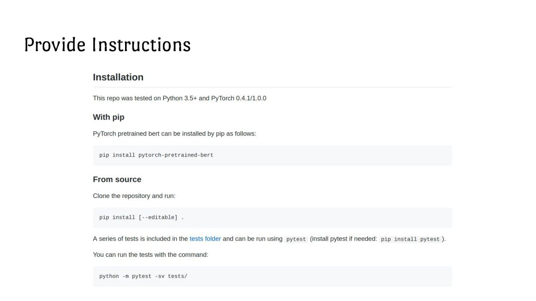Click the 'Clone the repository and run' text
The width and height of the screenshot is (536, 301).
pos(134,196)
